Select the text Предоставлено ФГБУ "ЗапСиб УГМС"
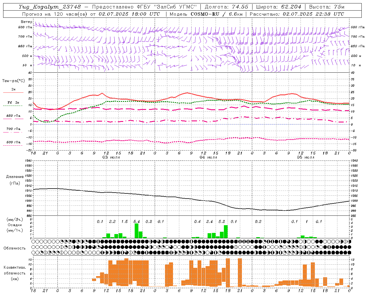This screenshot has width=366, height=293. [144, 7]
